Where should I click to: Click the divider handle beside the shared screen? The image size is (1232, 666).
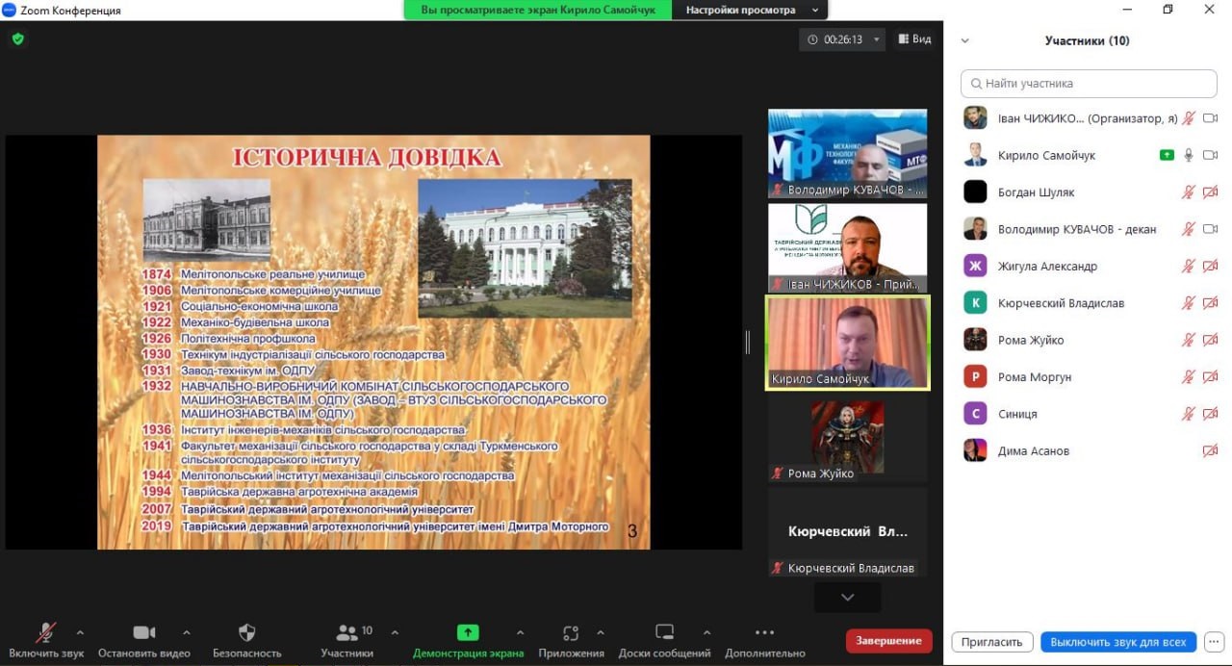748,342
